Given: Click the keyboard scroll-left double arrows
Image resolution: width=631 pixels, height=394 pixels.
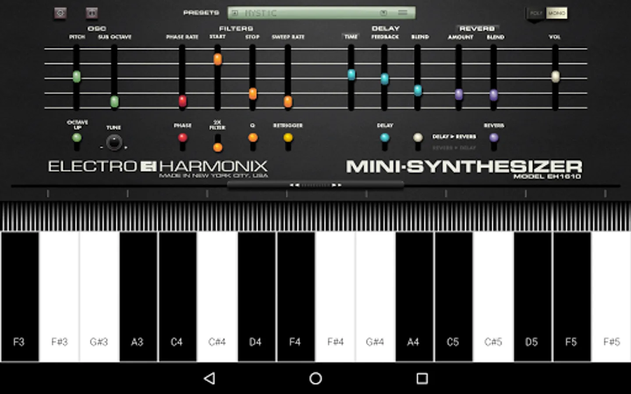Looking at the screenshot, I should 294,185.
